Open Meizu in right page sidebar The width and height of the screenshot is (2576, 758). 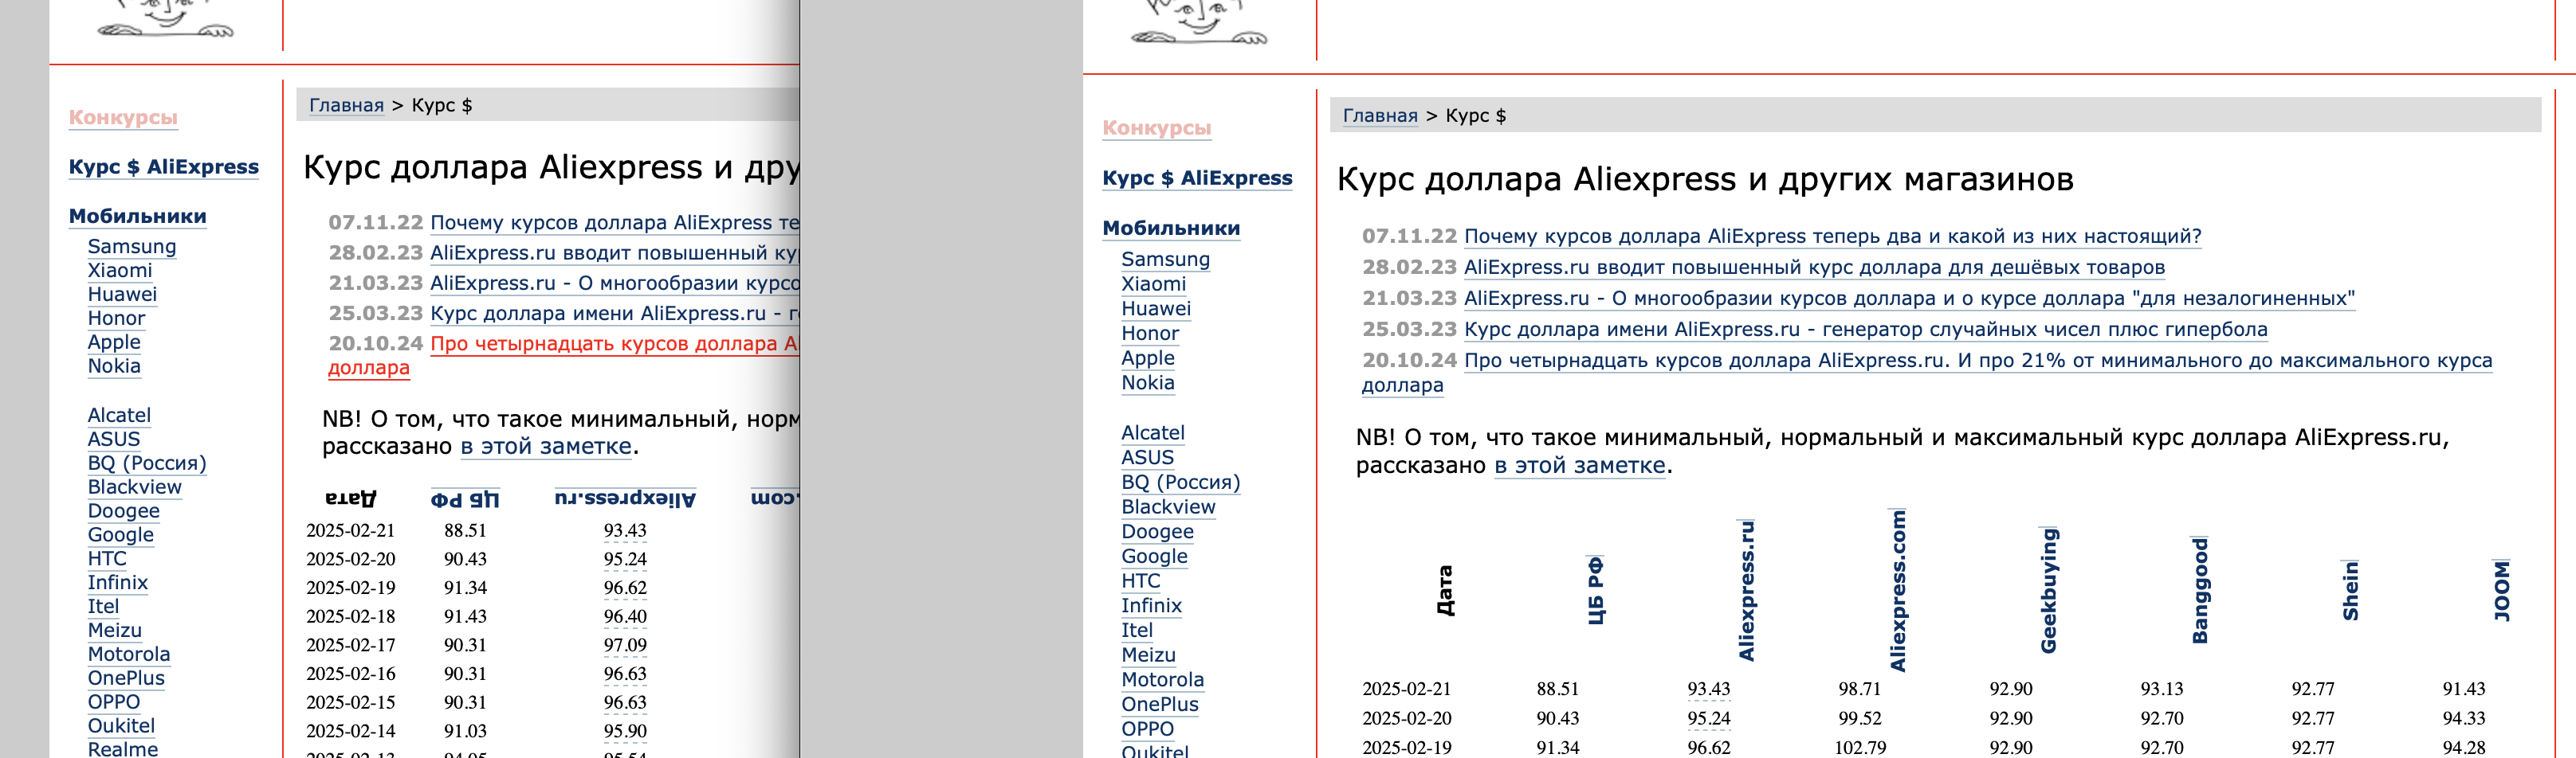(1148, 654)
